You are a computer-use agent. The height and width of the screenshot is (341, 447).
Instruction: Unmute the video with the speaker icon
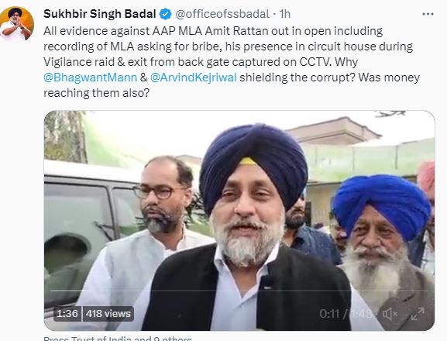[x=390, y=314]
